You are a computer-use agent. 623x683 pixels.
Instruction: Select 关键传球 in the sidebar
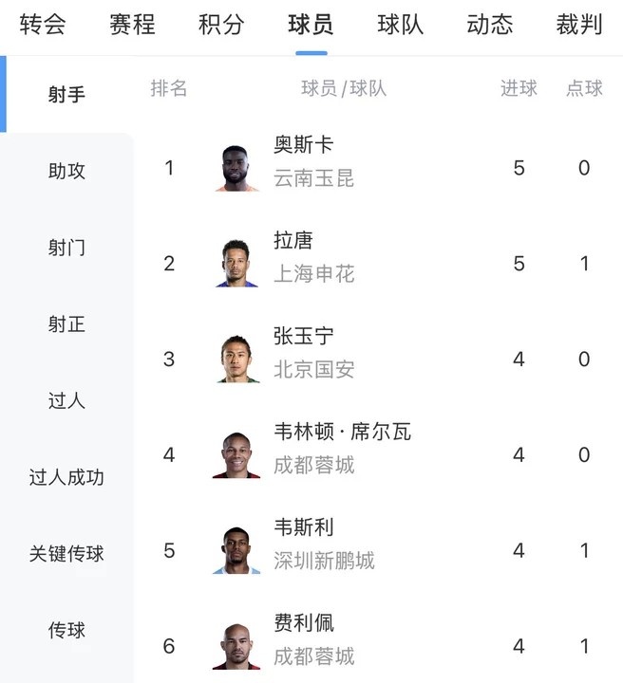click(x=66, y=554)
